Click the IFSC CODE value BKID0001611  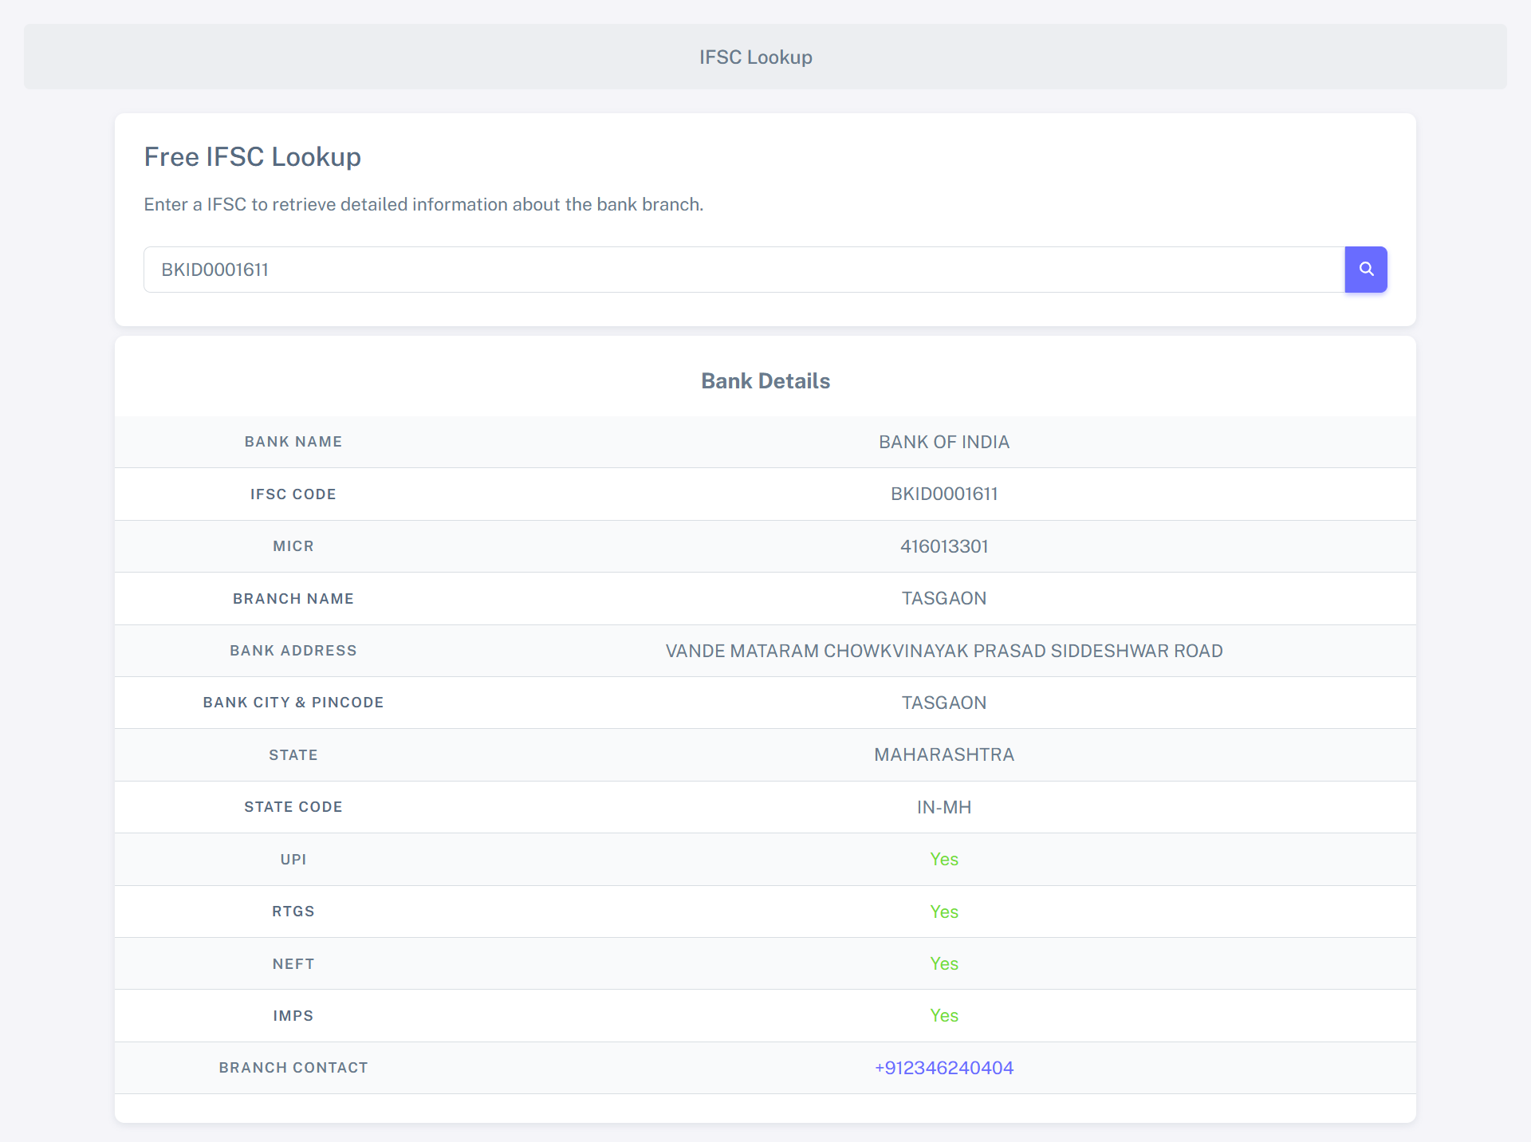(x=944, y=494)
